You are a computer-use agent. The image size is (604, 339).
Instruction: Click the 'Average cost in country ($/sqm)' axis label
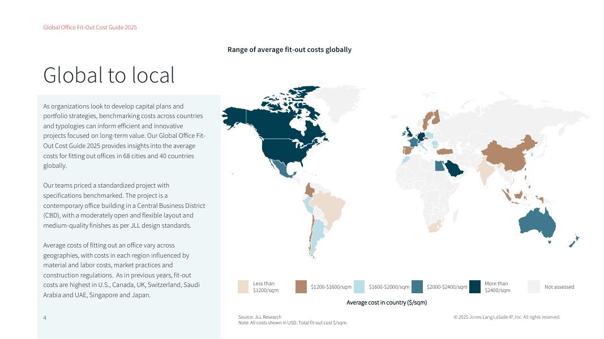pyautogui.click(x=387, y=302)
